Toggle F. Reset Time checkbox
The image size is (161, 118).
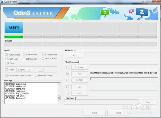pos(43,54)
